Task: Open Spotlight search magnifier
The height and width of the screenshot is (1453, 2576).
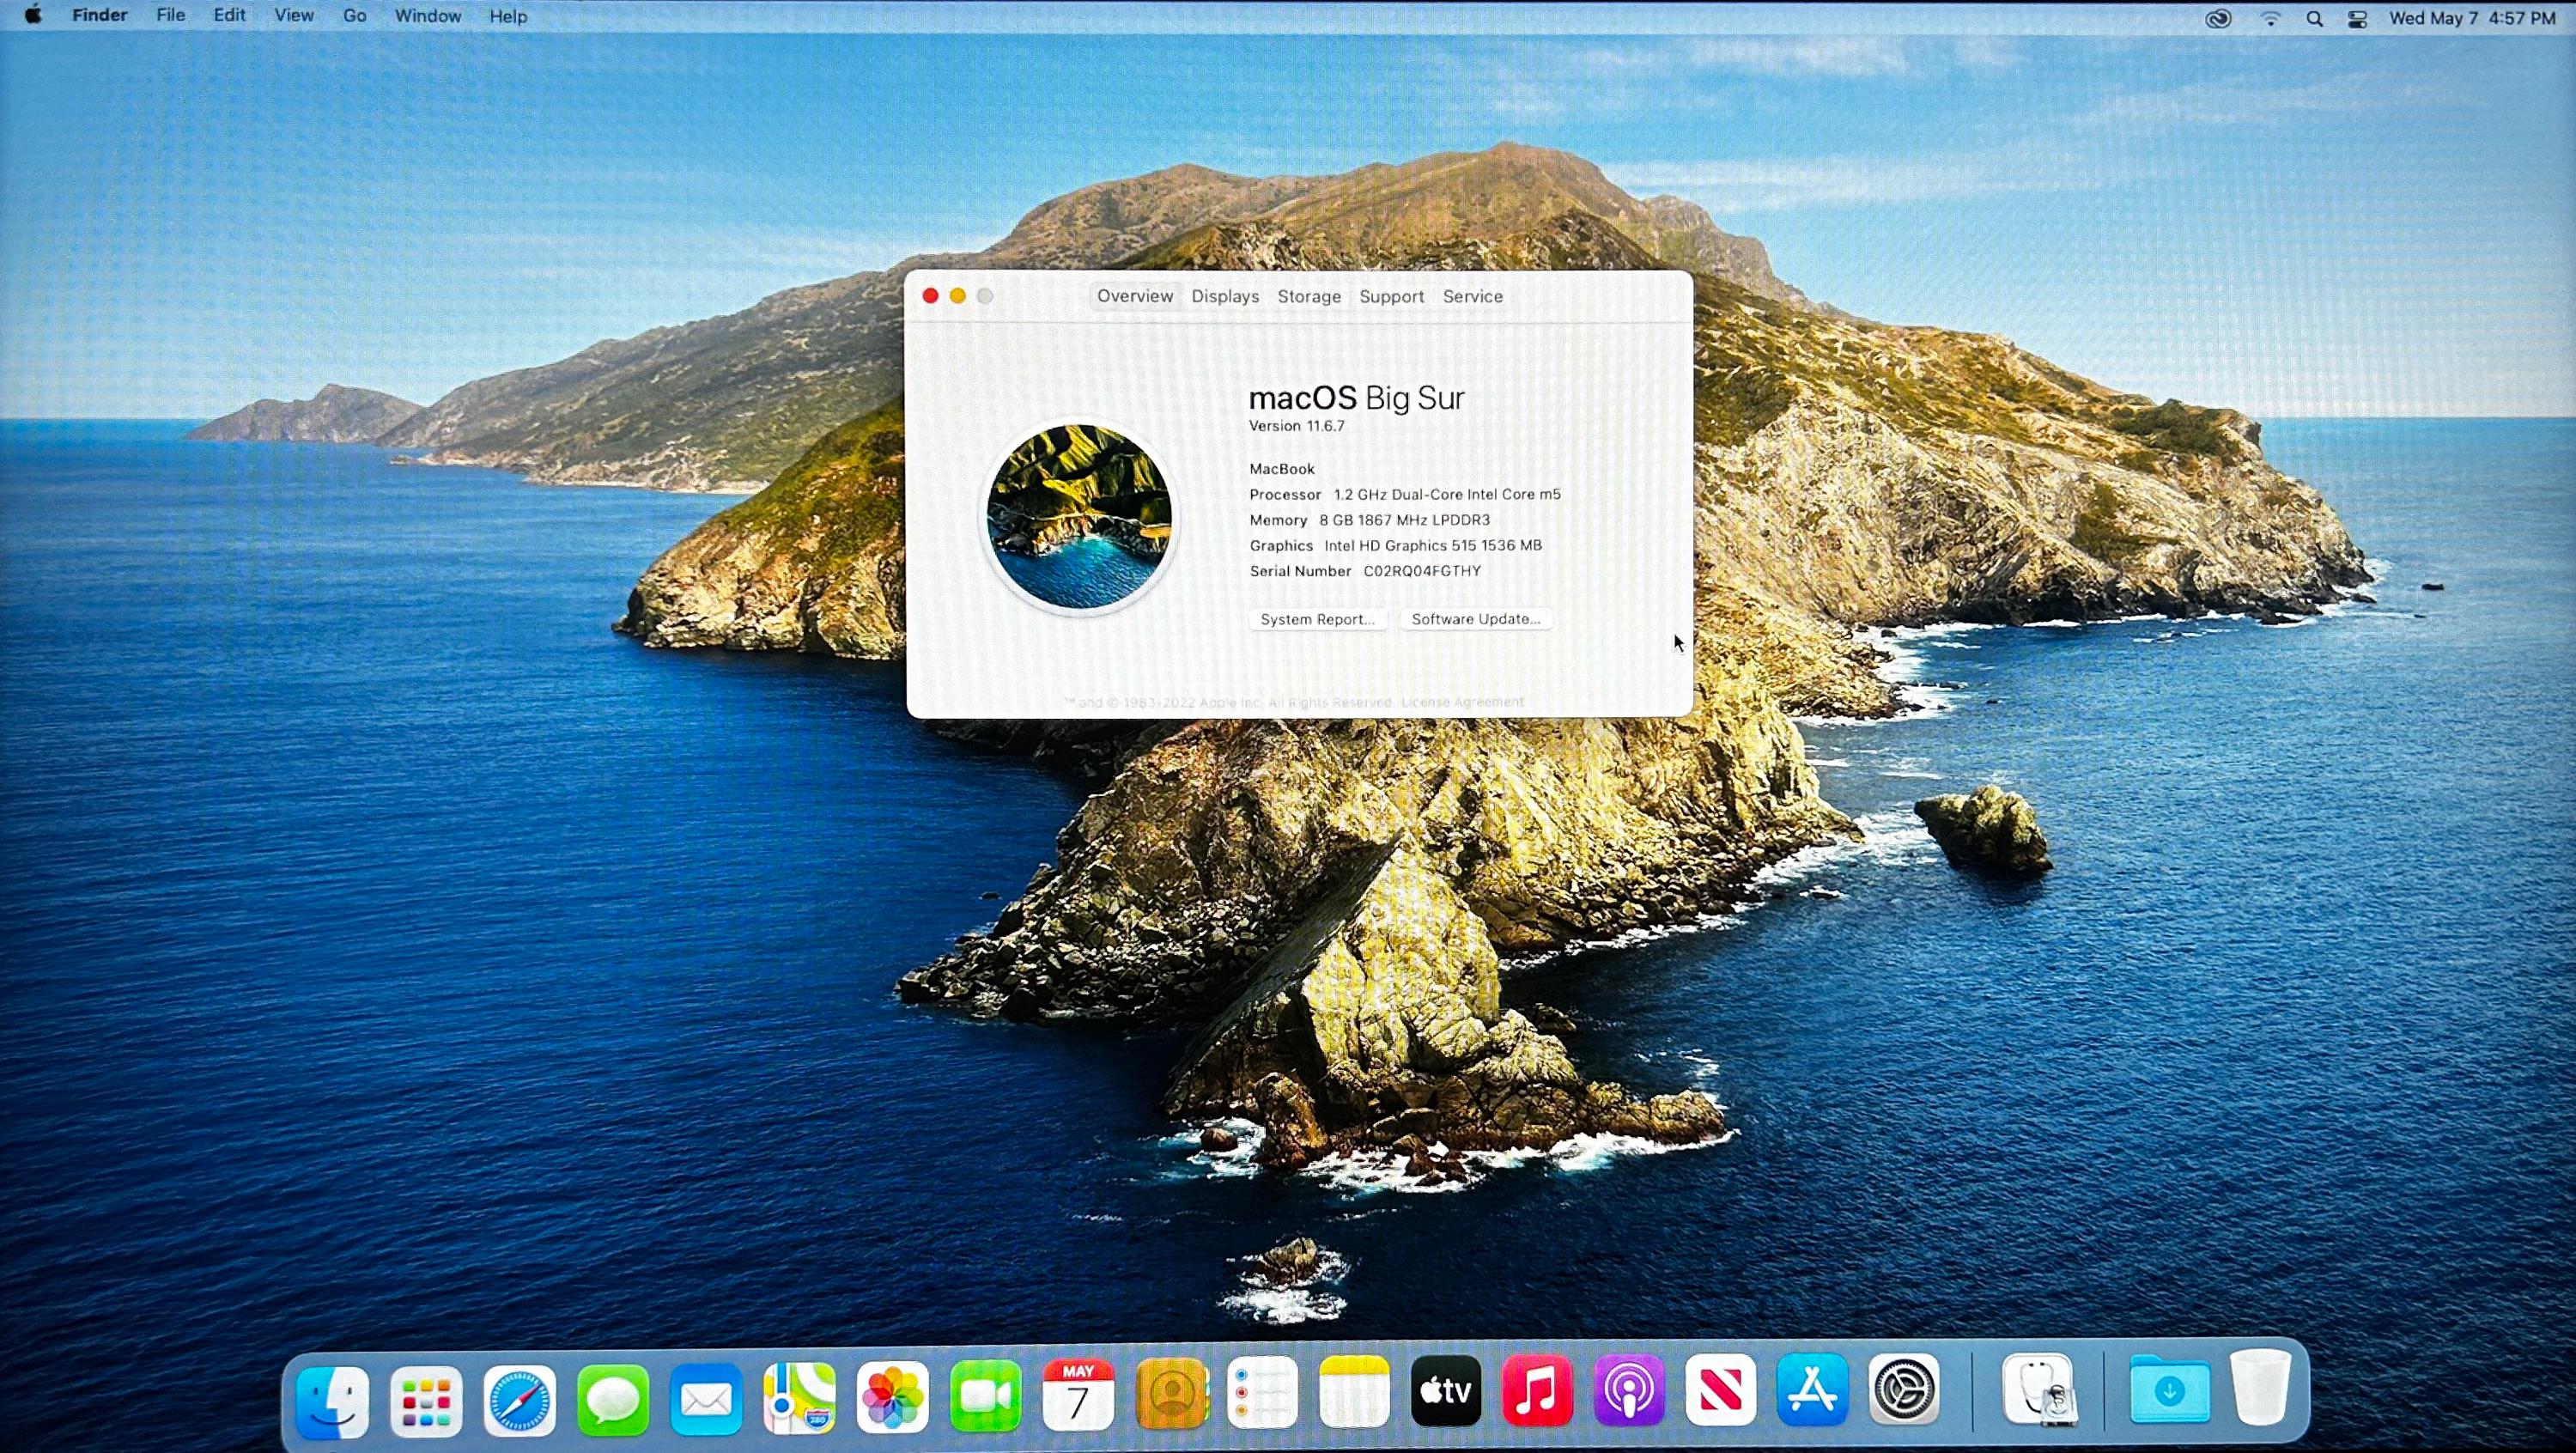Action: click(2314, 19)
